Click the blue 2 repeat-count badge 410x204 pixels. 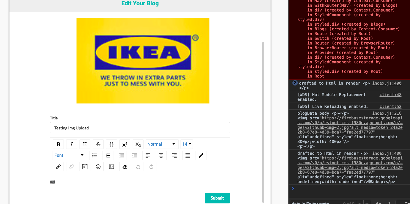pyautogui.click(x=295, y=83)
